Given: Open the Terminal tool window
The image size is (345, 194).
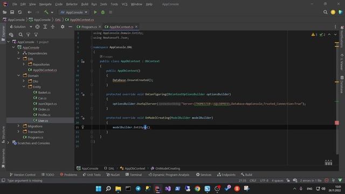Looking at the screenshot, I should pyautogui.click(x=134, y=175).
